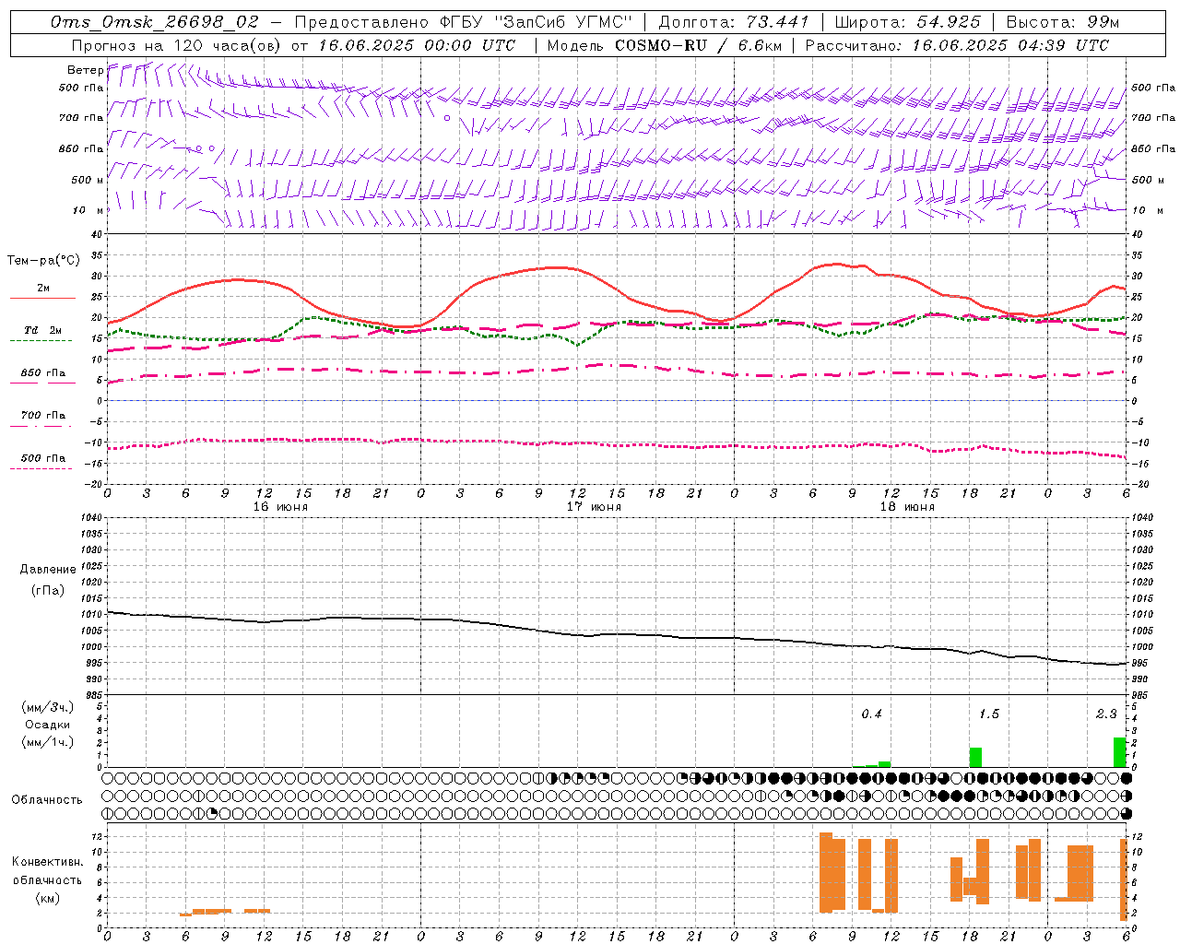1180x944 pixels.
Task: Click the Давление pressure panel label
Action: [x=48, y=570]
